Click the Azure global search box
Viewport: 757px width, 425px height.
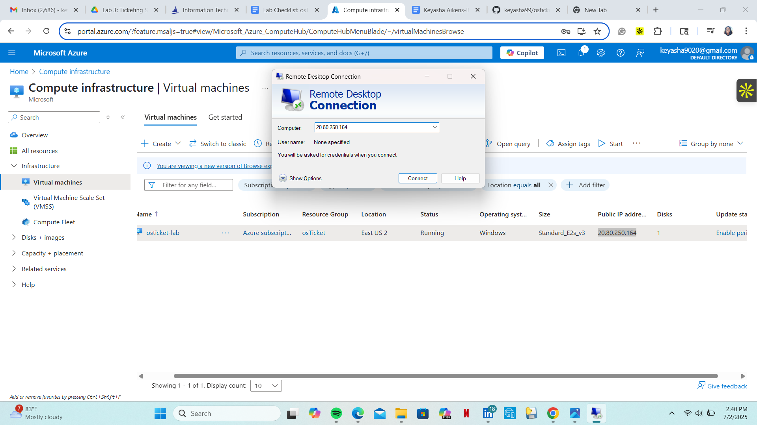(364, 53)
